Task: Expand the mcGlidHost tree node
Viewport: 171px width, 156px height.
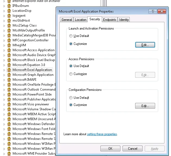Action: (4, 21)
